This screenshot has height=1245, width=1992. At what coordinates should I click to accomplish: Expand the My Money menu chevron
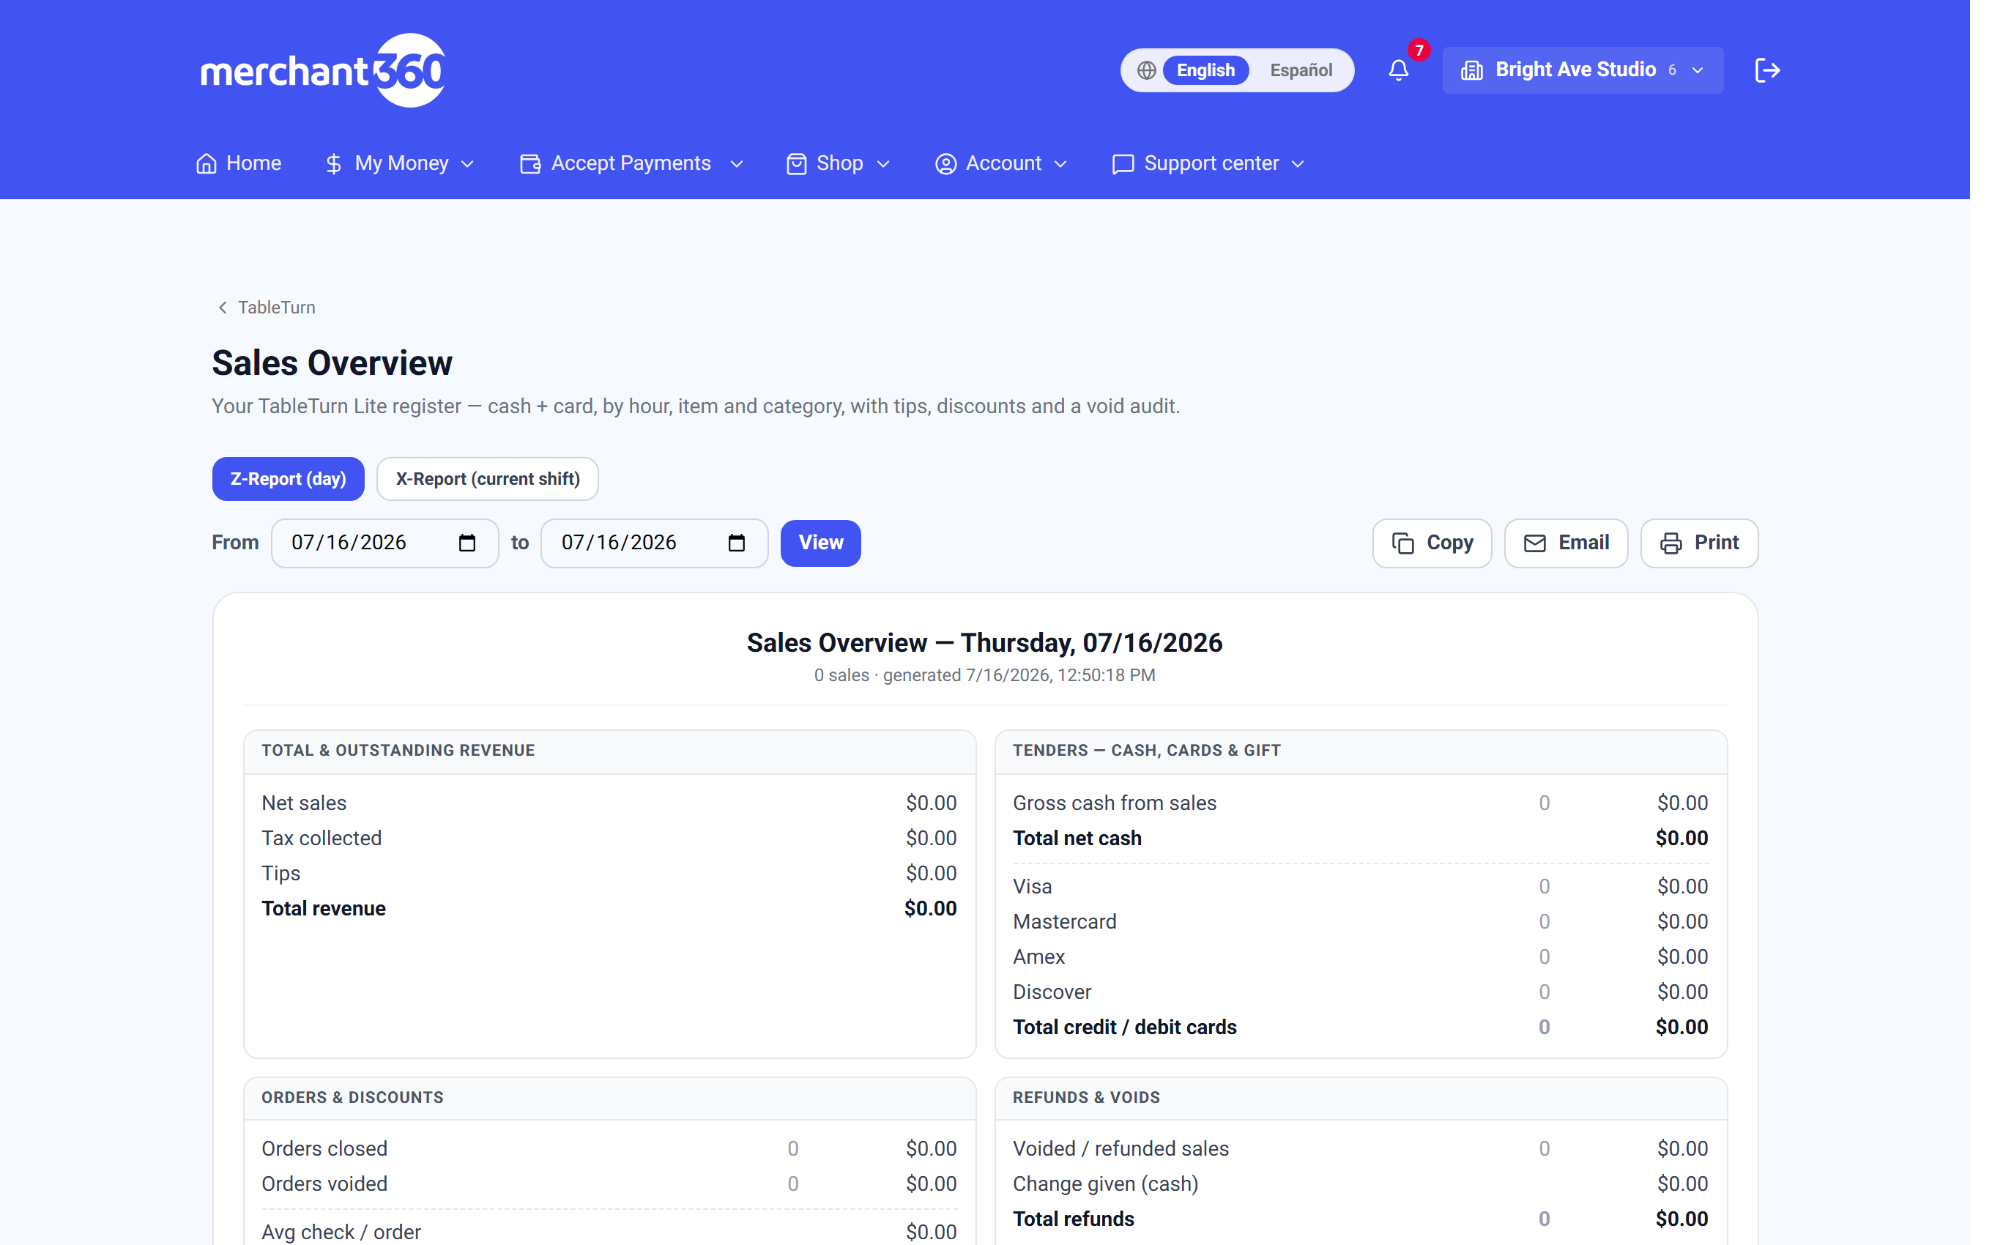[467, 165]
